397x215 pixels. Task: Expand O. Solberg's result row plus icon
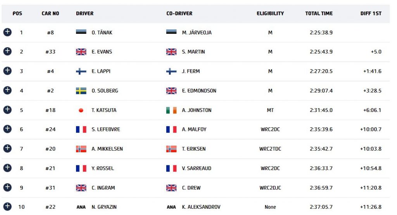(7, 90)
